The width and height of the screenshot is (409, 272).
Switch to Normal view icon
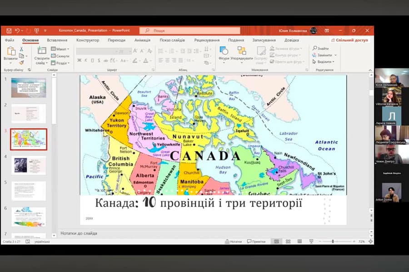pyautogui.click(x=276, y=242)
